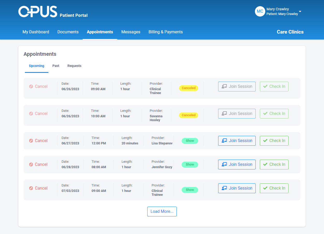Check In for 07/03/2023 appointment
The height and width of the screenshot is (234, 324).
click(x=274, y=188)
